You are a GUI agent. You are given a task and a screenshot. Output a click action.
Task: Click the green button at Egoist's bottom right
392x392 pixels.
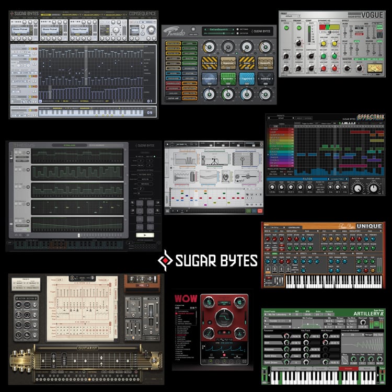(x=248, y=211)
